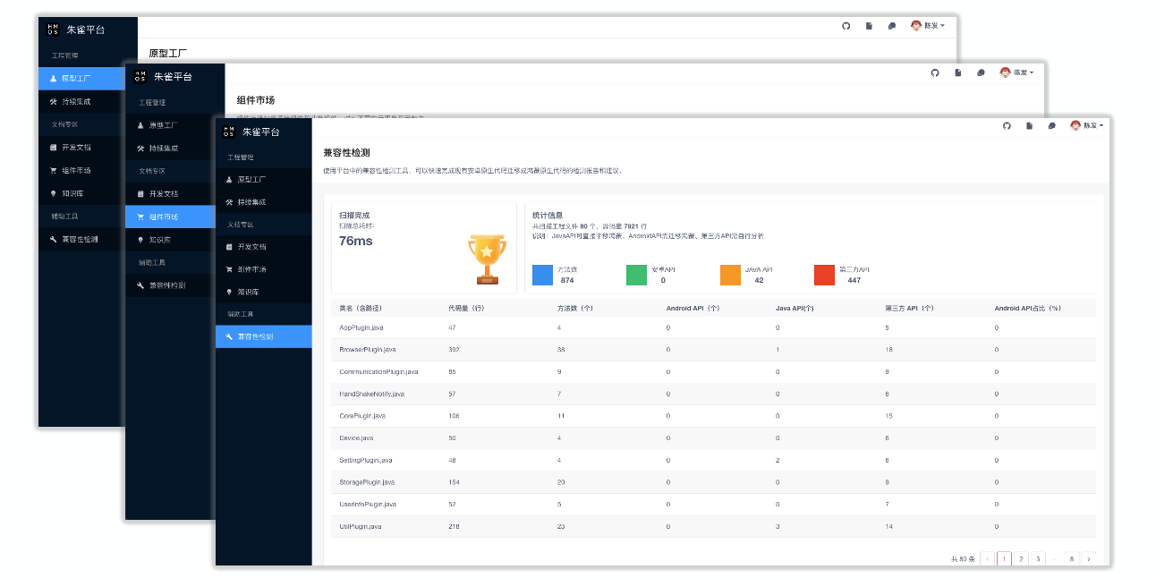Go to page 2 of the results table
Screen dimensions: 1156x578
[x=1021, y=558]
